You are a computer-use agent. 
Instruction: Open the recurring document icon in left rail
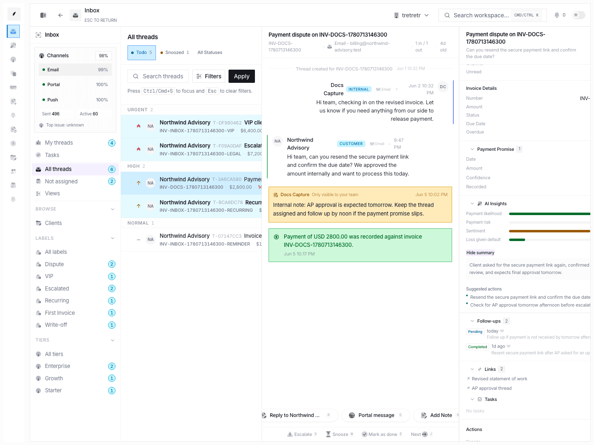point(13,129)
